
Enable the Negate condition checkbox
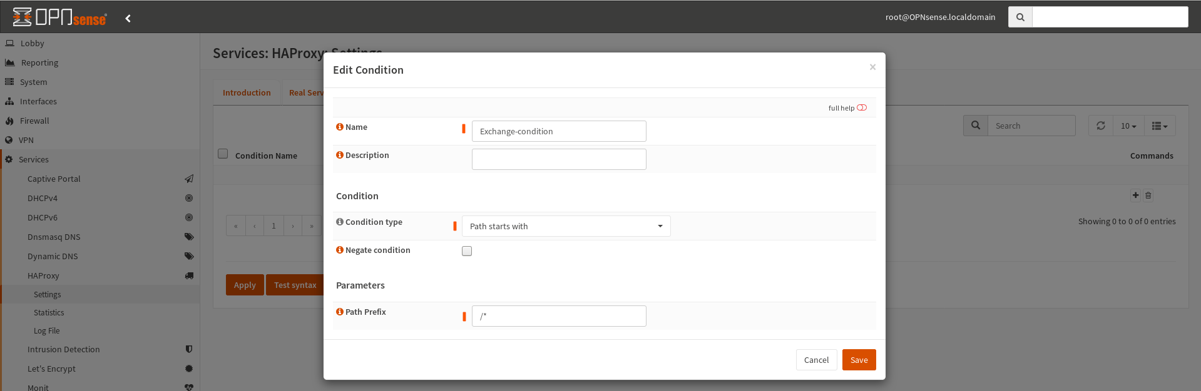[x=467, y=251]
